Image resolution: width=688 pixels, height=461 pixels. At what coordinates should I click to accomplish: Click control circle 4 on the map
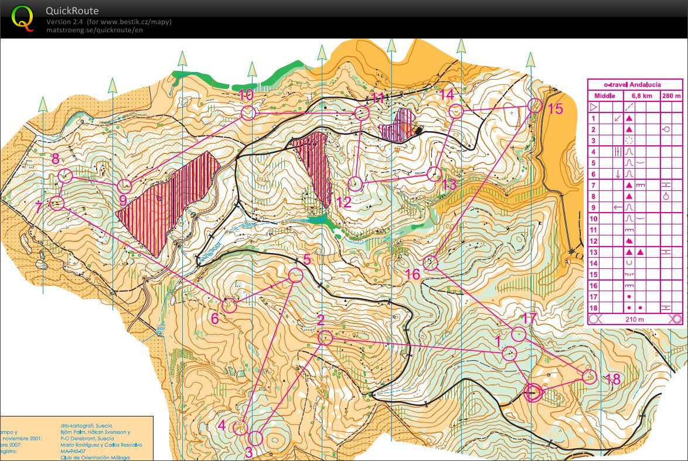pyautogui.click(x=240, y=428)
